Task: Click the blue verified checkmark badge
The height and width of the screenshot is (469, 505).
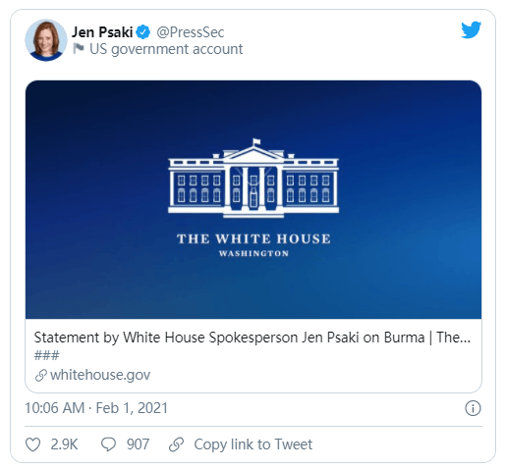Action: click(x=143, y=31)
